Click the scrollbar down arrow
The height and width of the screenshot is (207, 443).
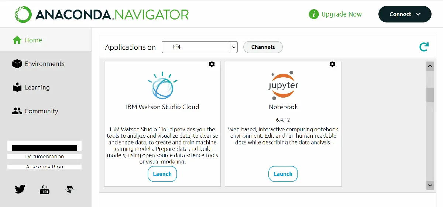pyautogui.click(x=430, y=185)
